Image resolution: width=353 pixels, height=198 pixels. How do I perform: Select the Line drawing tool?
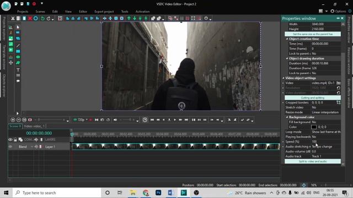18,46
